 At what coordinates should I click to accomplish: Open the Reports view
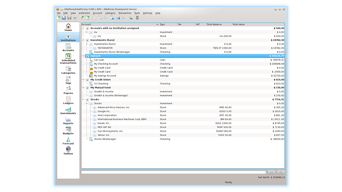coord(68,121)
